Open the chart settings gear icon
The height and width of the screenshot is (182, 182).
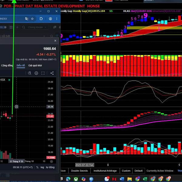pyautogui.click(x=36, y=73)
